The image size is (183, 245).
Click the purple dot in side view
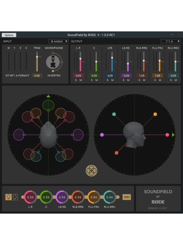tap(102, 135)
